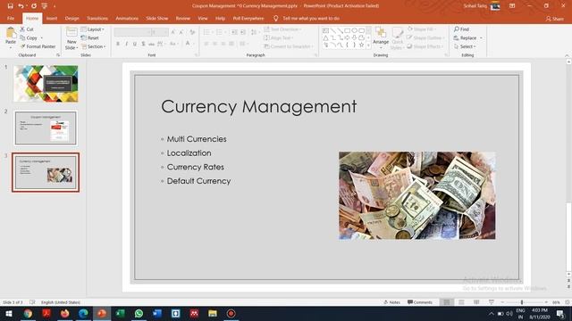Open File Explorer from the taskbar
The height and width of the screenshot is (321, 572).
tap(213, 313)
